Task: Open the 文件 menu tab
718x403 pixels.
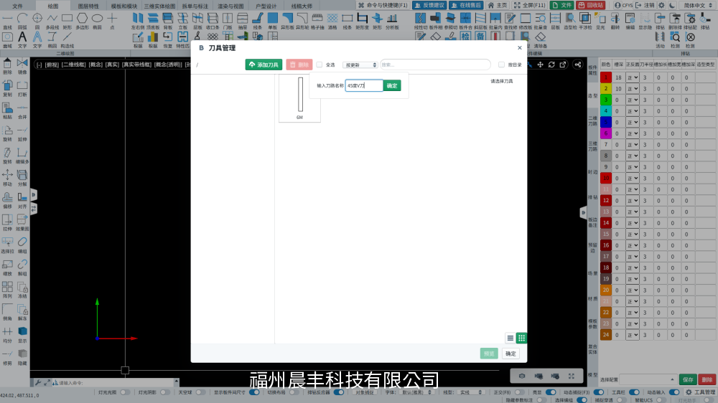Action: point(17,6)
